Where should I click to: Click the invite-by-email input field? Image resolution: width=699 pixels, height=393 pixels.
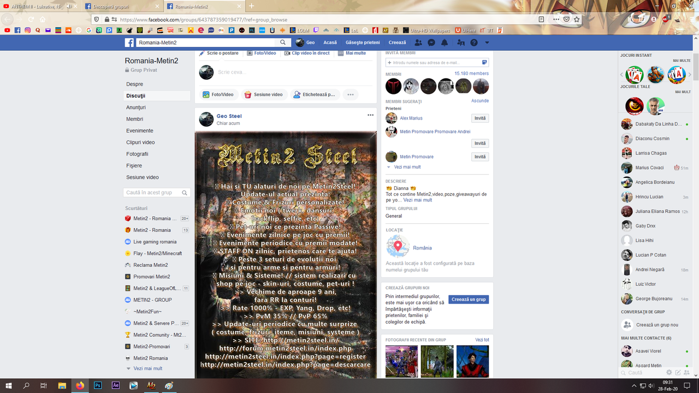pos(437,63)
